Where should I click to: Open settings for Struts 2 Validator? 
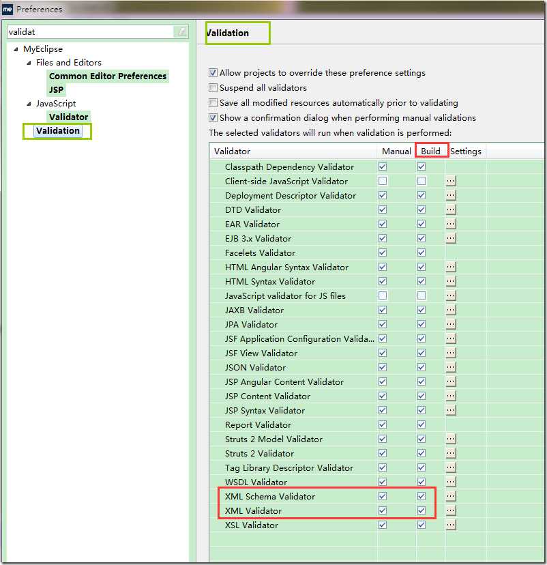pyautogui.click(x=451, y=453)
